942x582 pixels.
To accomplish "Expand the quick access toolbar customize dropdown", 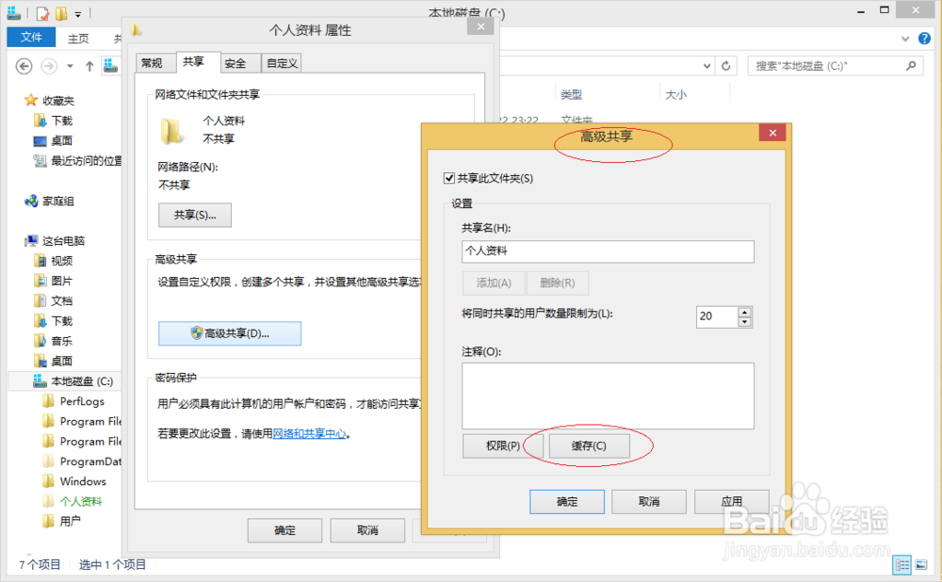I will (77, 13).
